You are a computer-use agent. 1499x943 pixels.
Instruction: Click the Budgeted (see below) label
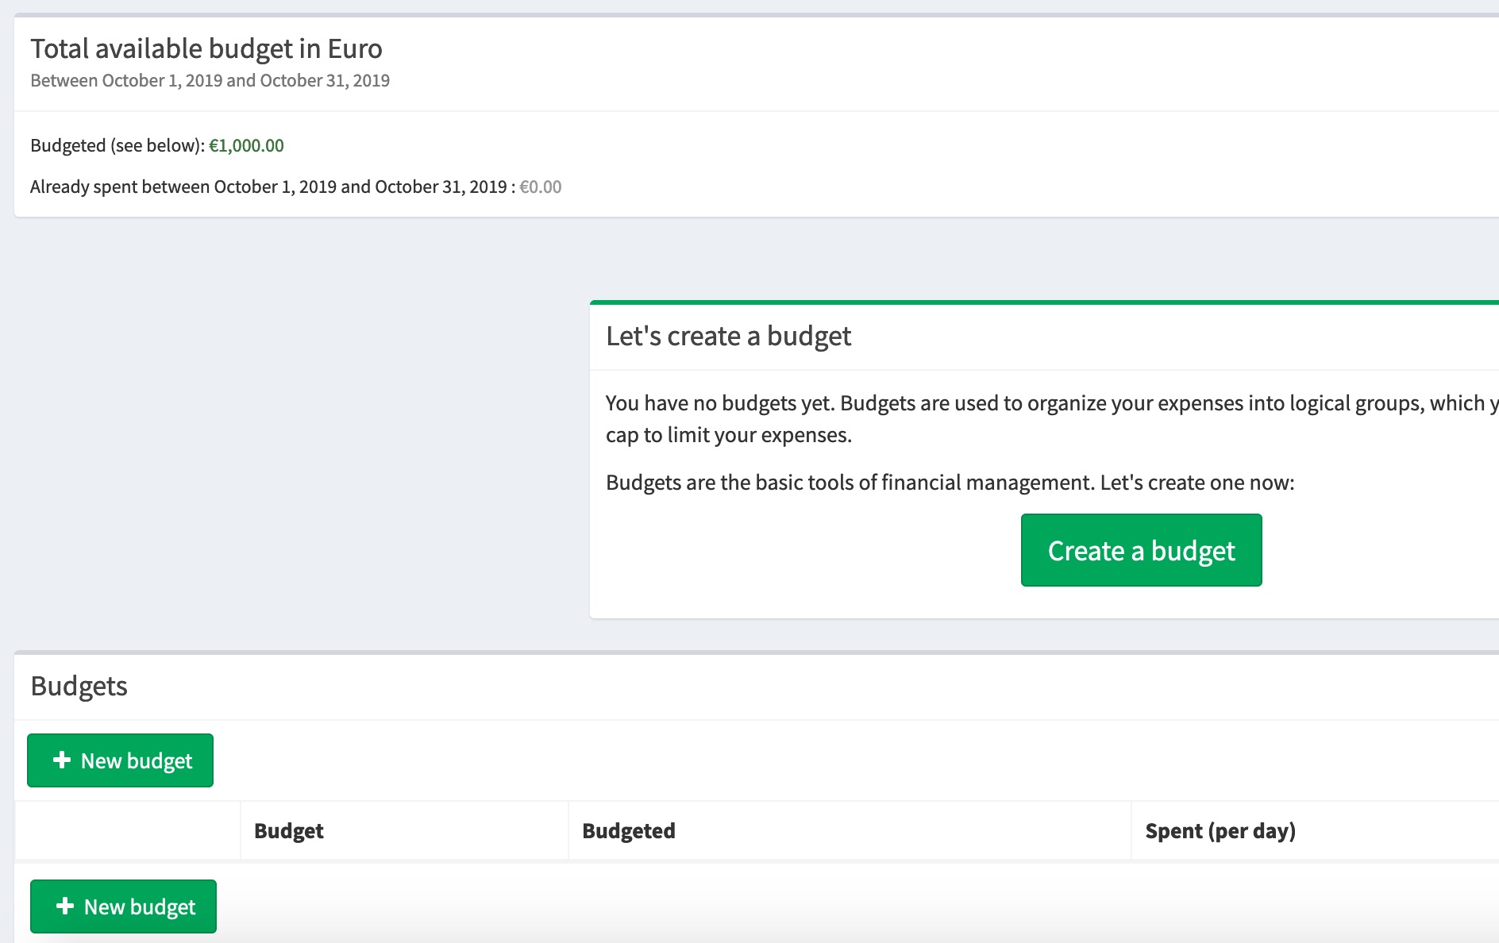[118, 145]
